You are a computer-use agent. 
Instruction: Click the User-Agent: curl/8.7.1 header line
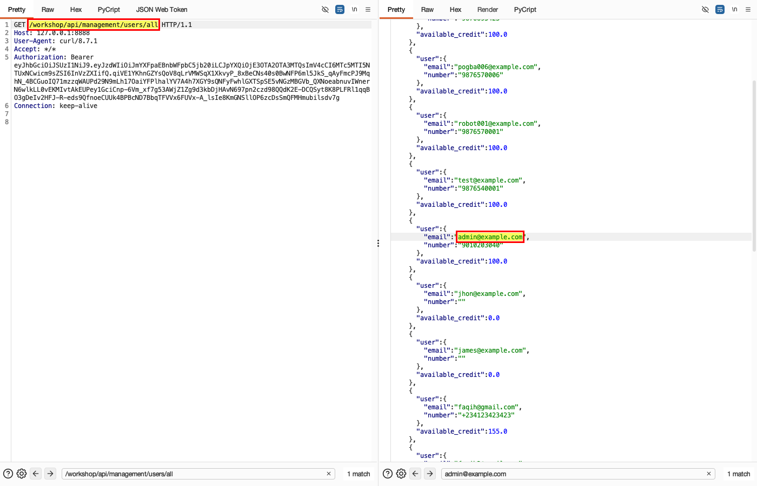[56, 41]
